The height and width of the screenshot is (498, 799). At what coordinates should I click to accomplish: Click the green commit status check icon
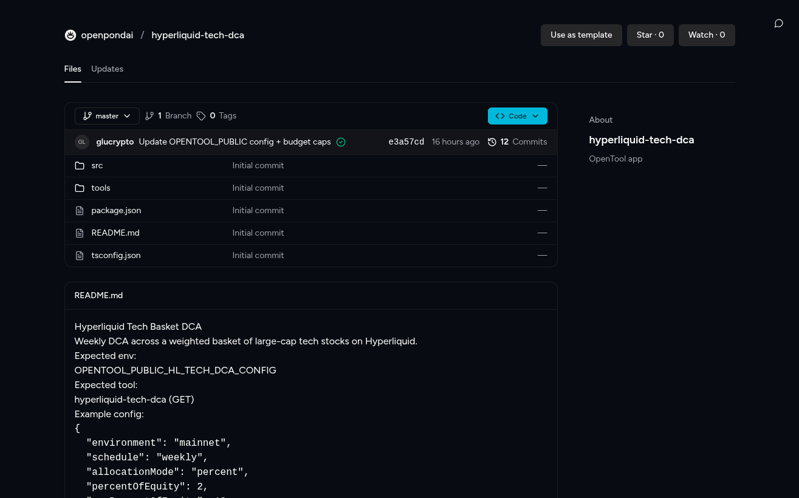click(x=341, y=142)
